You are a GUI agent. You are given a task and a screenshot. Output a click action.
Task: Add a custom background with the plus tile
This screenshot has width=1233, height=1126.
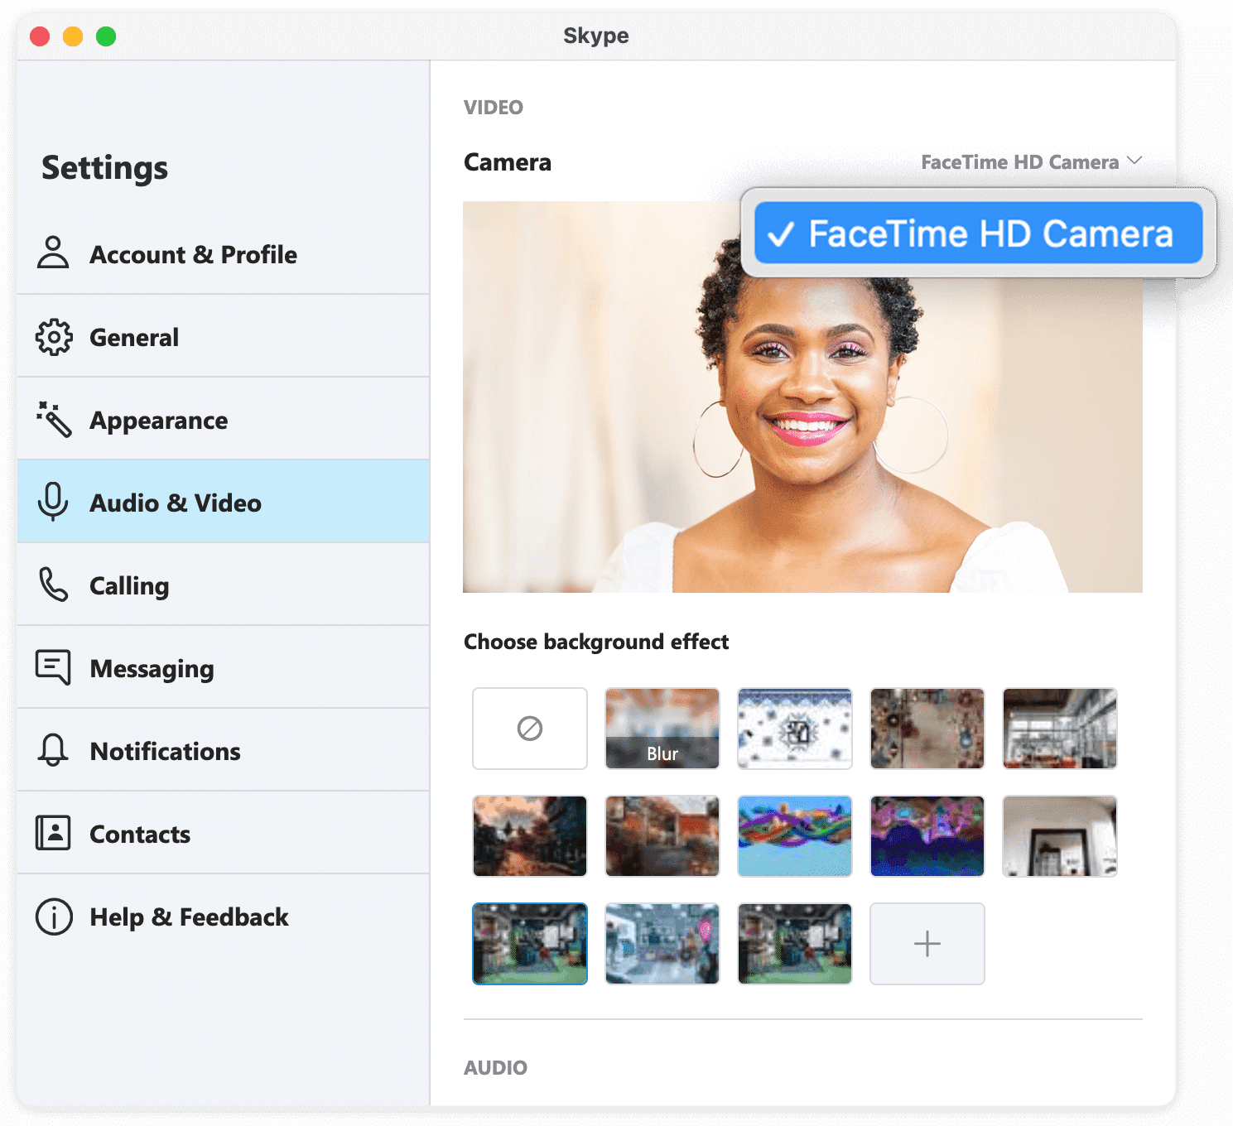point(927,944)
